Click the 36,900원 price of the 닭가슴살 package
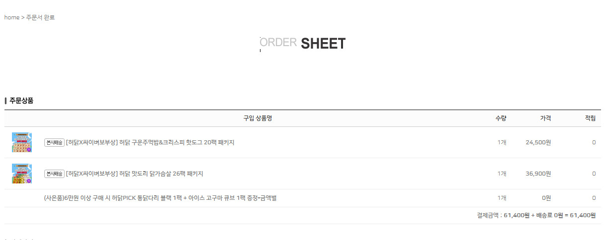This screenshot has width=607, height=240. pyautogui.click(x=538, y=174)
